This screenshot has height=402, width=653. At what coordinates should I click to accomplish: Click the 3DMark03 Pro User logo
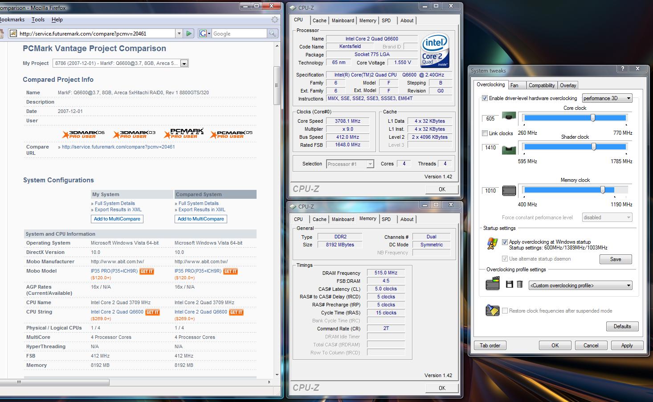(x=134, y=134)
